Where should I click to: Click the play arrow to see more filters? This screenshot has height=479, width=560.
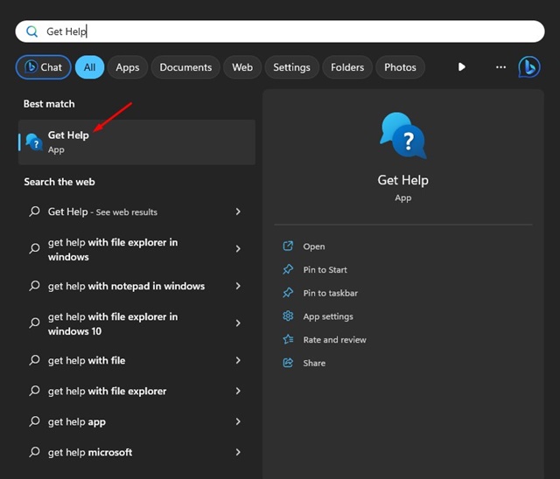[x=462, y=67]
